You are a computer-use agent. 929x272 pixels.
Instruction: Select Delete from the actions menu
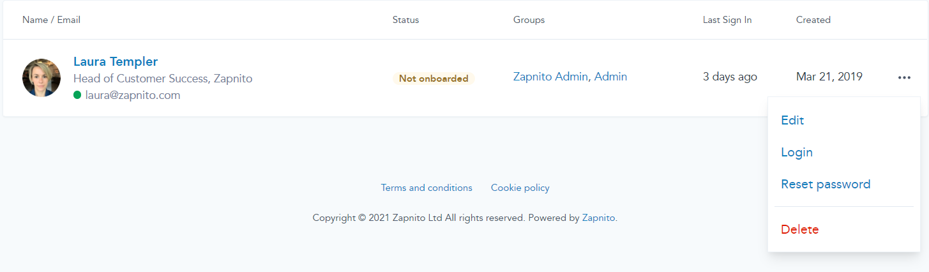[799, 229]
